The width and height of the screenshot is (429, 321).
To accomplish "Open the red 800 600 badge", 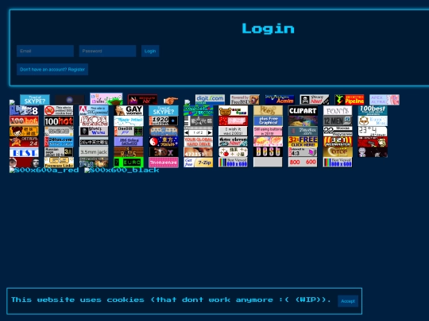I will pyautogui.click(x=303, y=162).
